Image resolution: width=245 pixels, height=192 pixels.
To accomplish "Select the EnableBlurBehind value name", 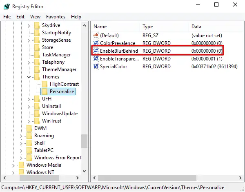I will 119,51.
